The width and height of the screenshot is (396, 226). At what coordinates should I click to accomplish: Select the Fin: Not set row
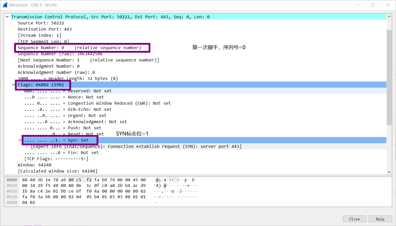(61, 152)
